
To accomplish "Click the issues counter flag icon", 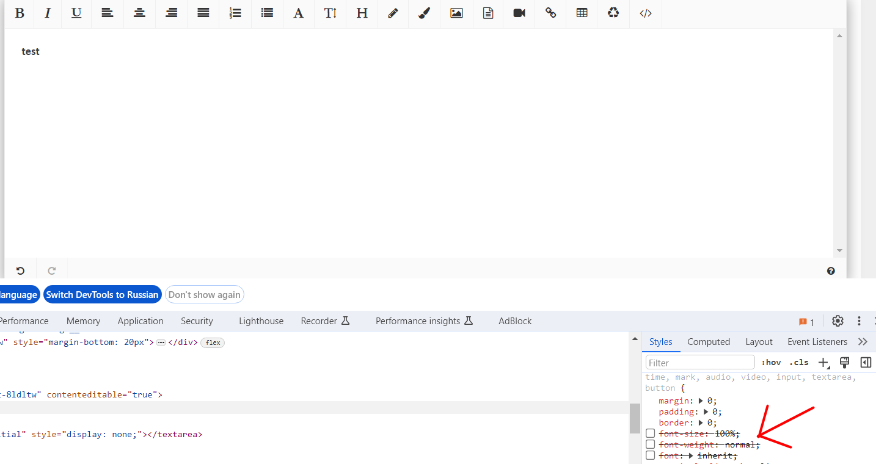I will [x=806, y=322].
